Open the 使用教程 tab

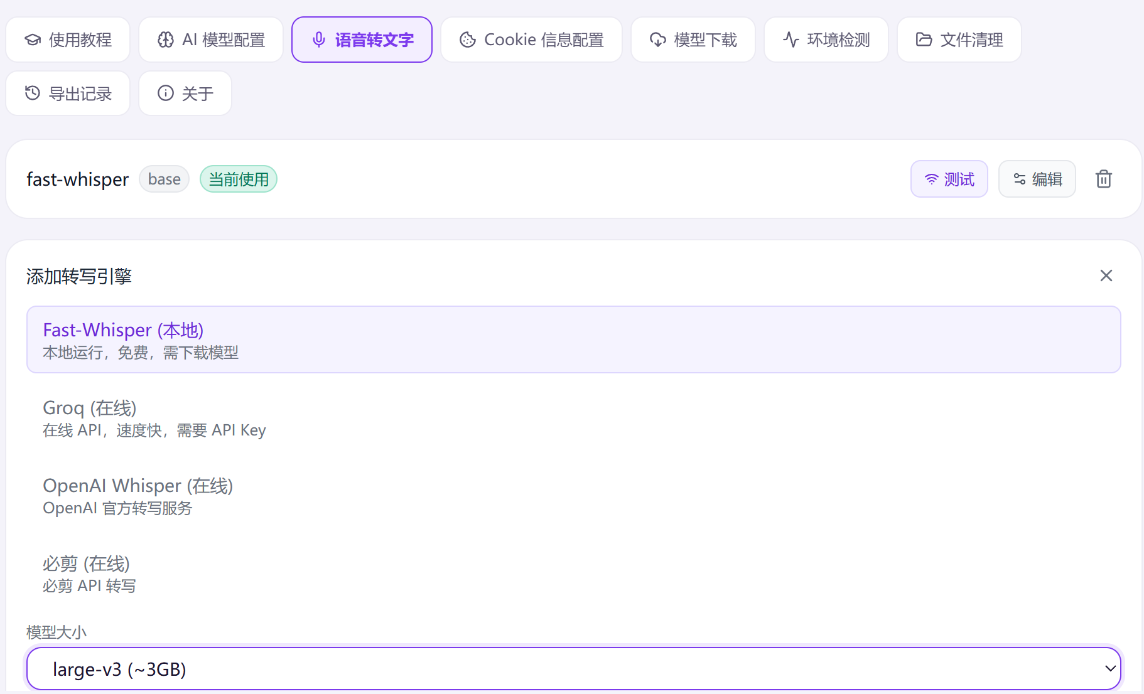68,40
